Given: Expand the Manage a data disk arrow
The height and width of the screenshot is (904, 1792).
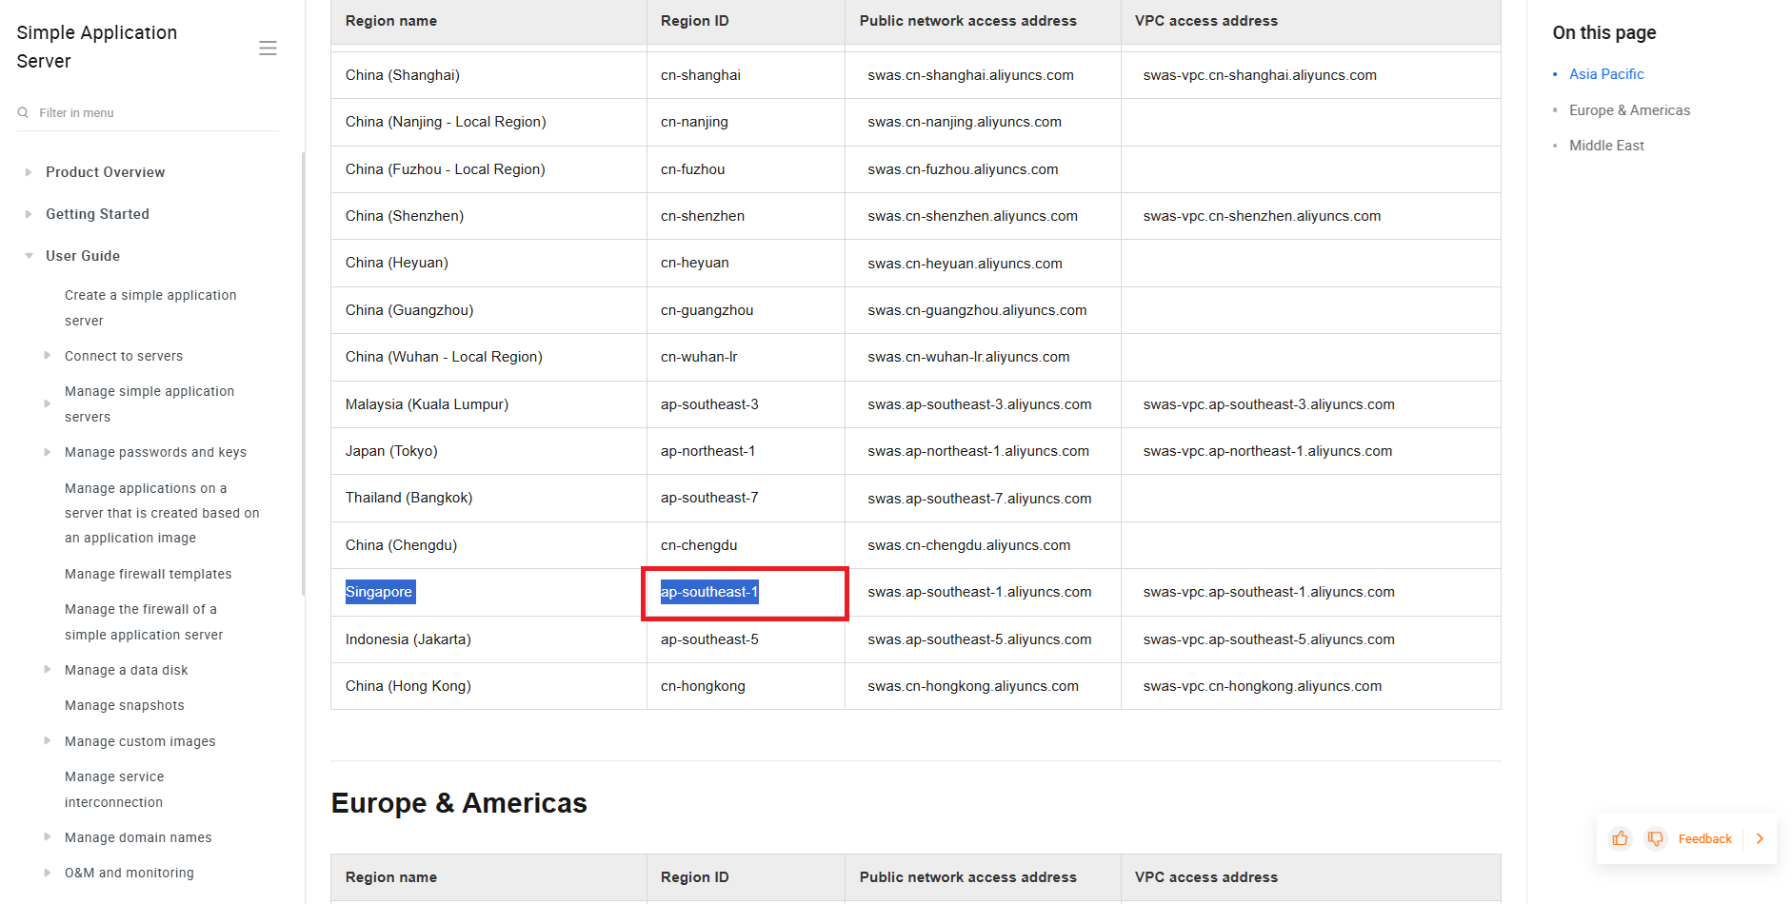Looking at the screenshot, I should [48, 669].
